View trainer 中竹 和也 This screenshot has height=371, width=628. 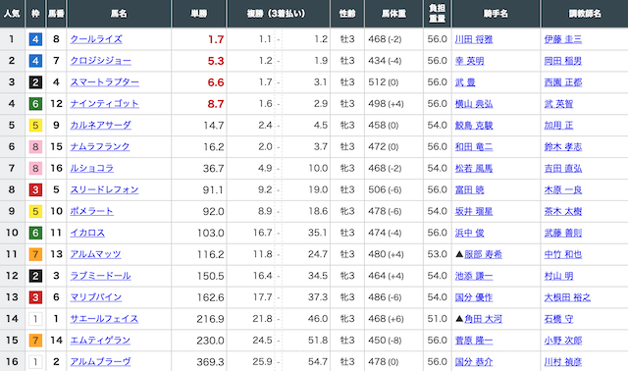click(x=562, y=254)
